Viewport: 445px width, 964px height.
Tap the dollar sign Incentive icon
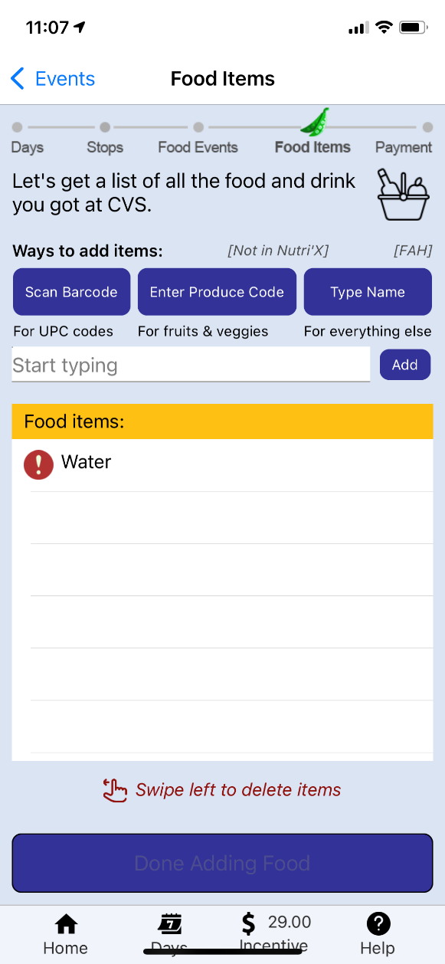pos(248,923)
